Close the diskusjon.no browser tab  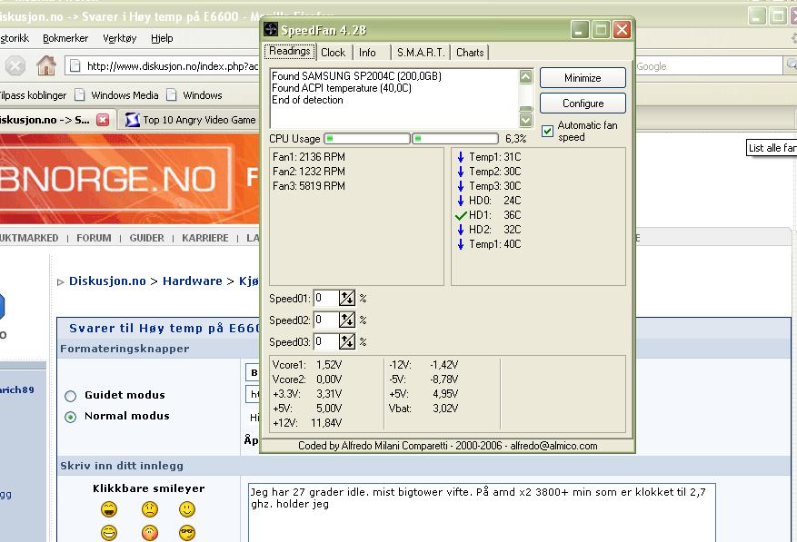pos(103,120)
